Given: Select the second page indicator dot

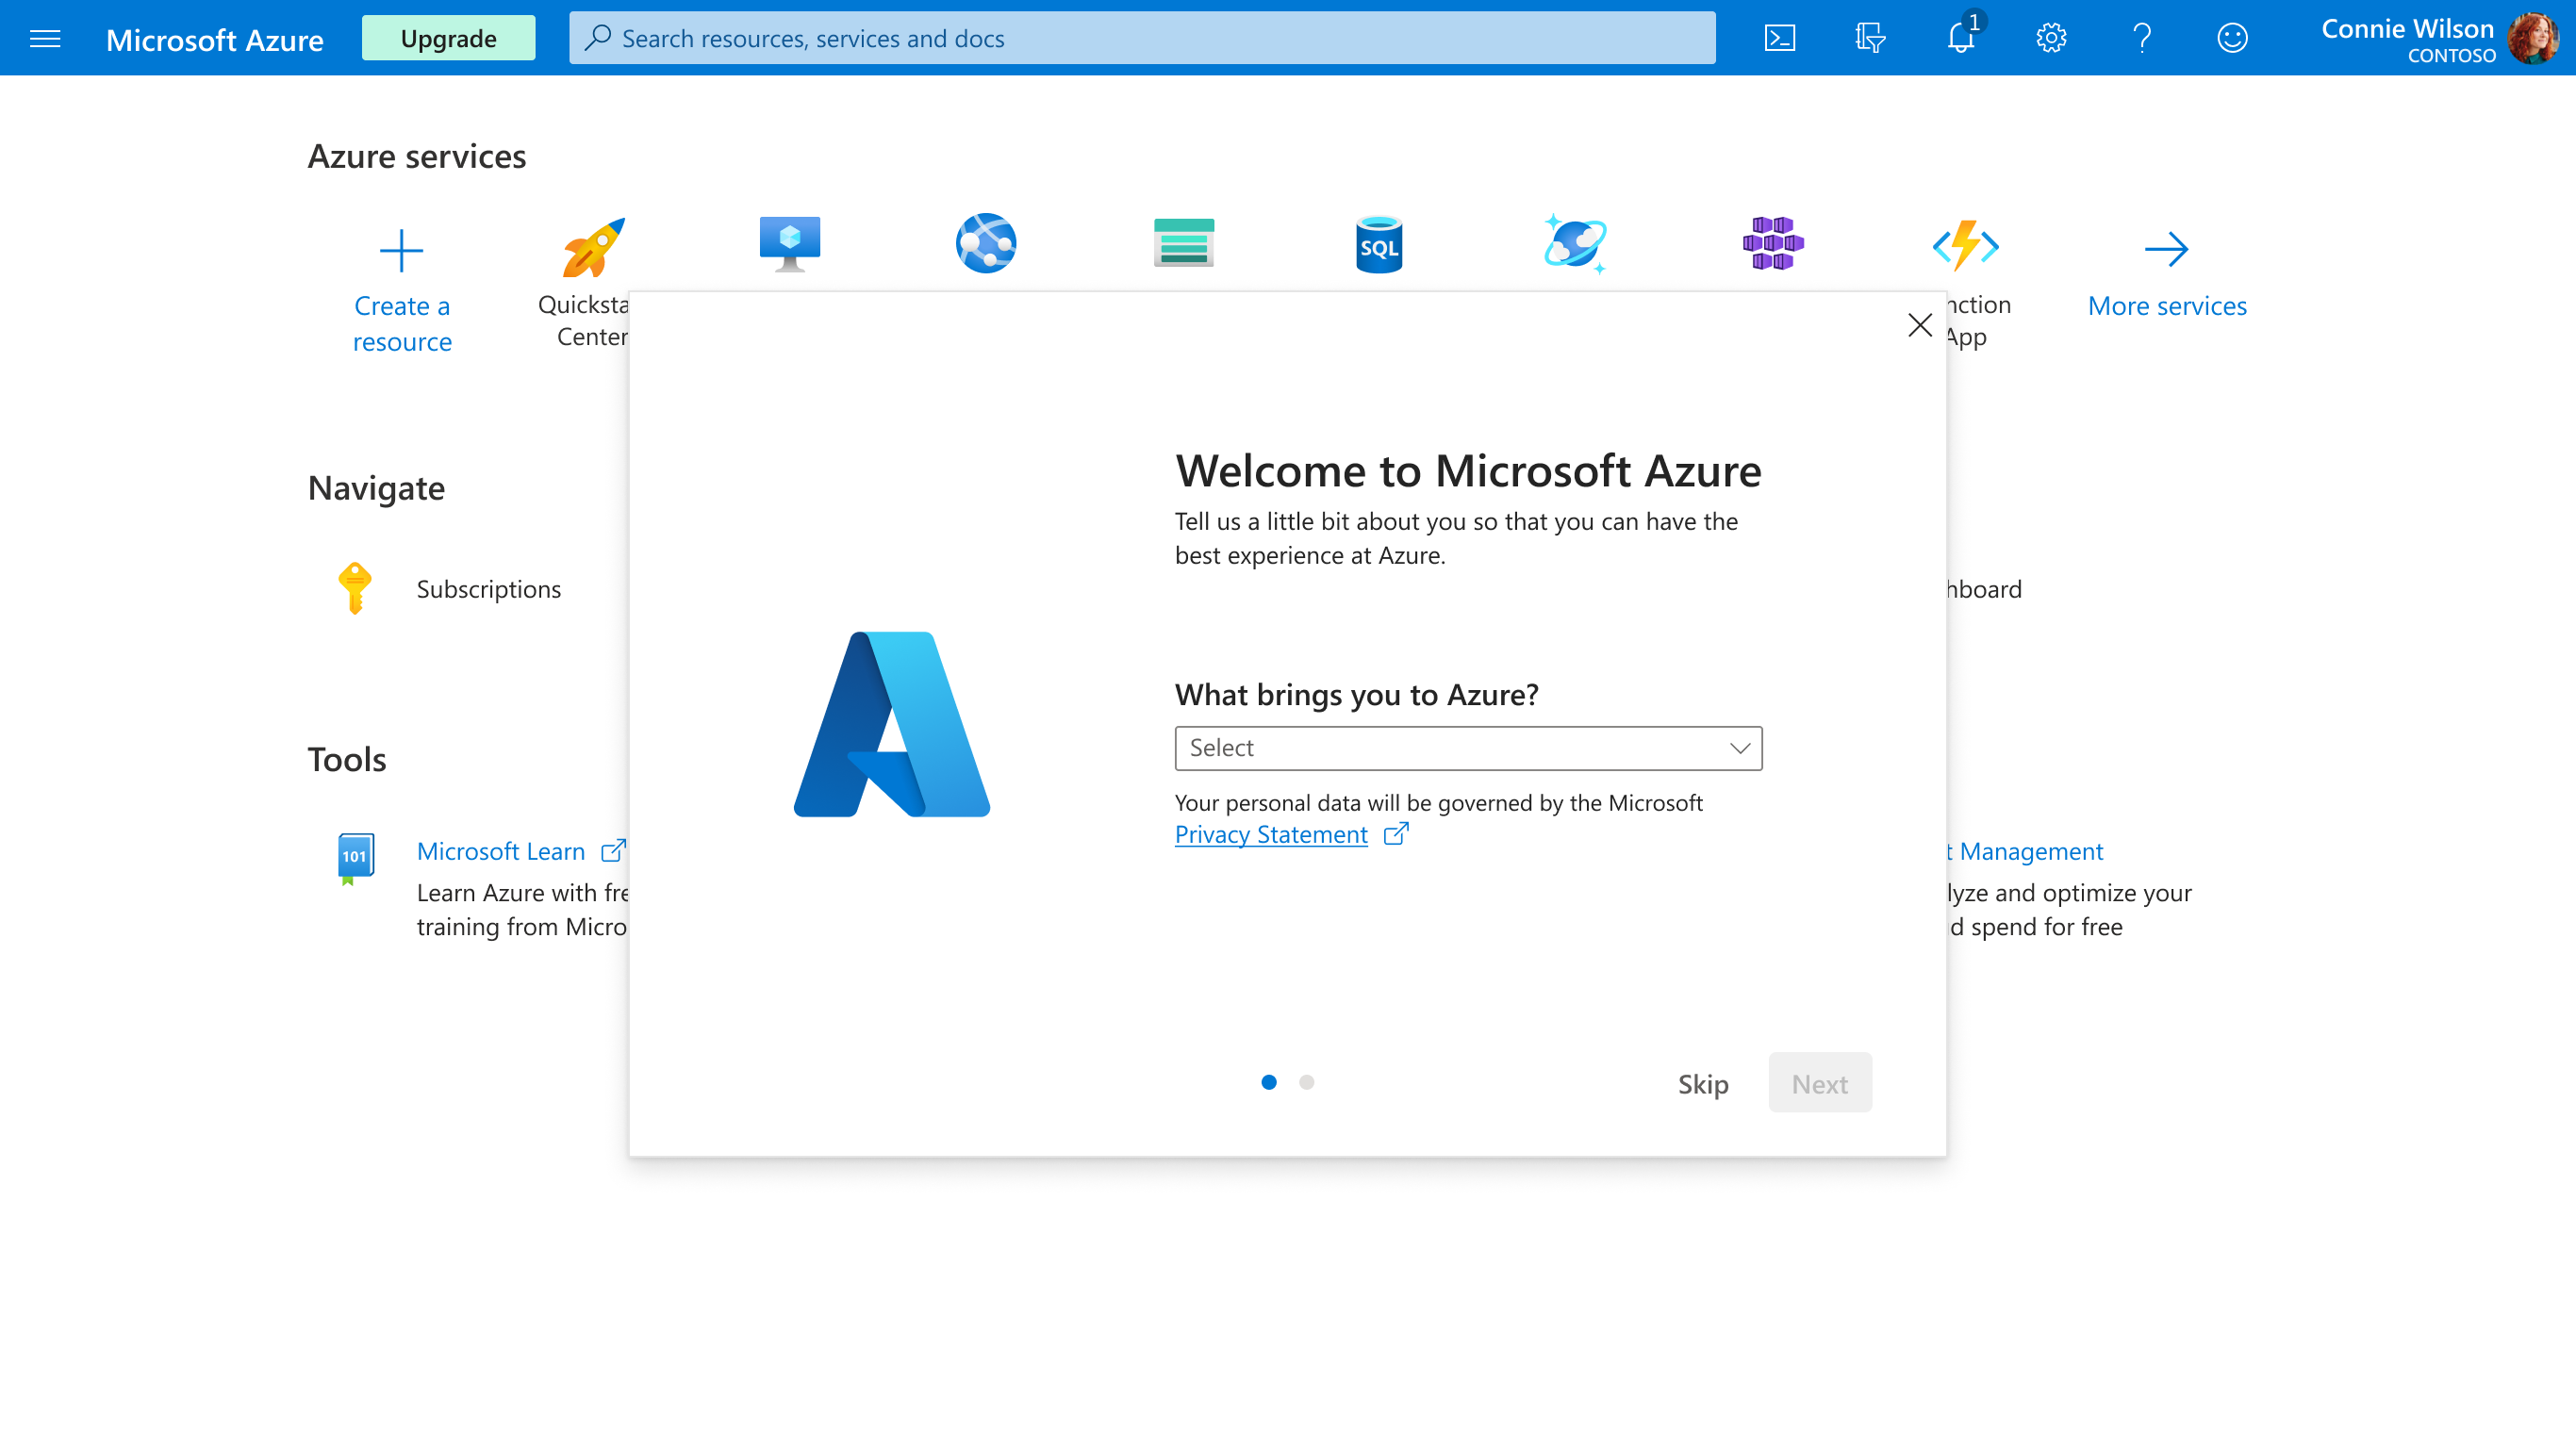Looking at the screenshot, I should 1306,1082.
